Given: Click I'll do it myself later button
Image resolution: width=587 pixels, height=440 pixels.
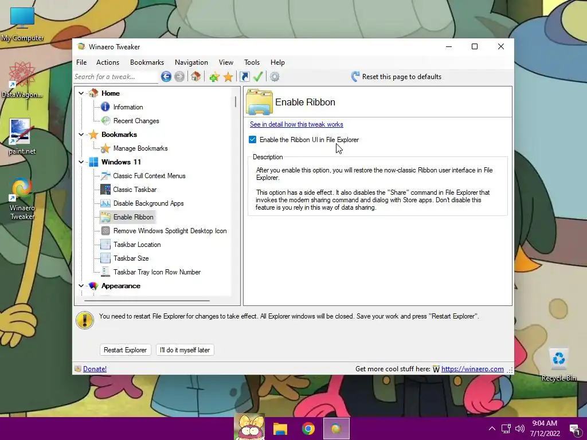Looking at the screenshot, I should [x=185, y=350].
